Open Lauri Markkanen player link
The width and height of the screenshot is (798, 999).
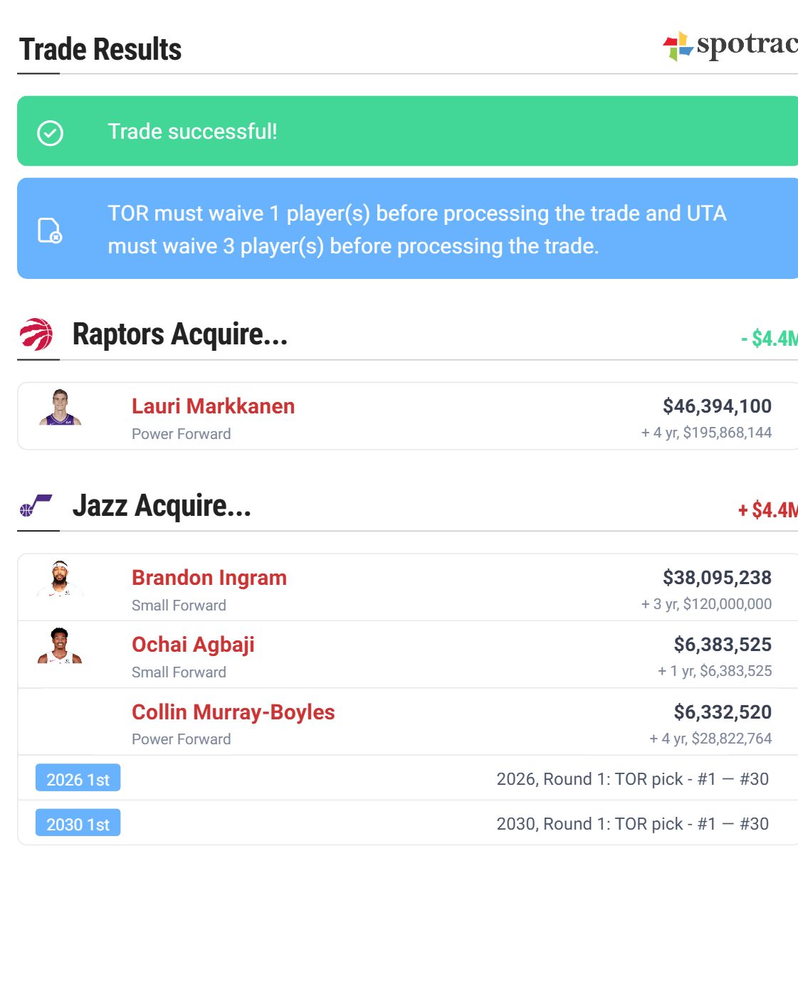coord(213,406)
